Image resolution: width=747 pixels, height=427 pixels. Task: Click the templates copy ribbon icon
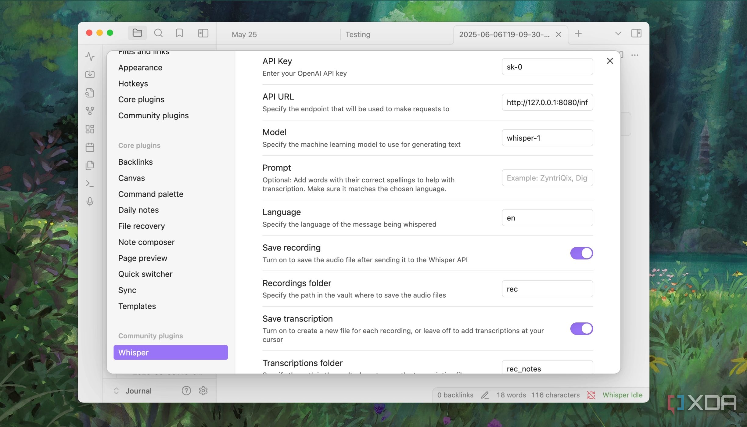pyautogui.click(x=90, y=165)
